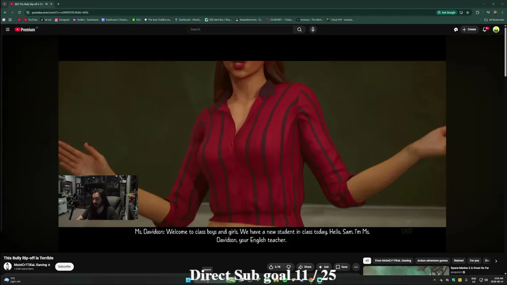Open the StreamElements bookmark

point(249,20)
